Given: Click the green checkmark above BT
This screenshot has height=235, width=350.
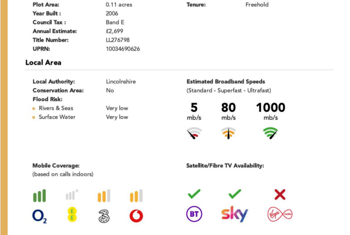Looking at the screenshot, I should coord(194,194).
